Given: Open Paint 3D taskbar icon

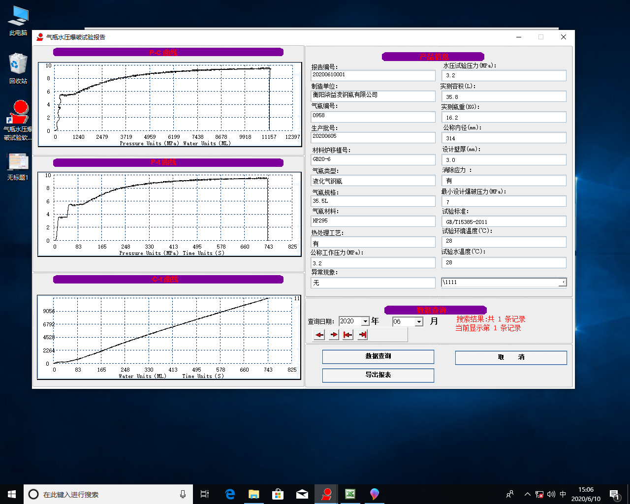Looking at the screenshot, I should point(375,494).
